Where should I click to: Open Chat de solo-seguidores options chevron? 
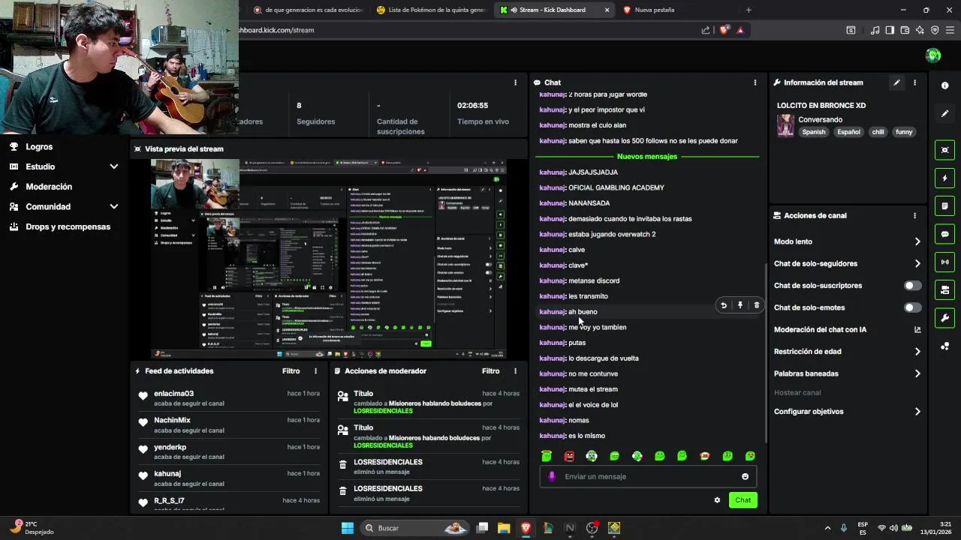[917, 263]
